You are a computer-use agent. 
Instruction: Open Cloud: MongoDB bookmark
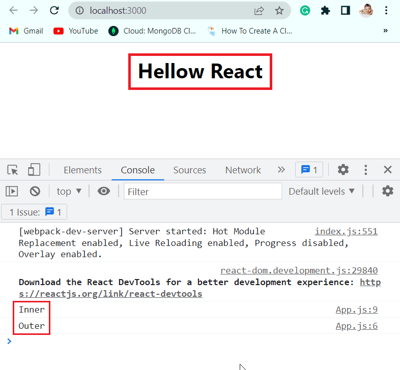[152, 31]
